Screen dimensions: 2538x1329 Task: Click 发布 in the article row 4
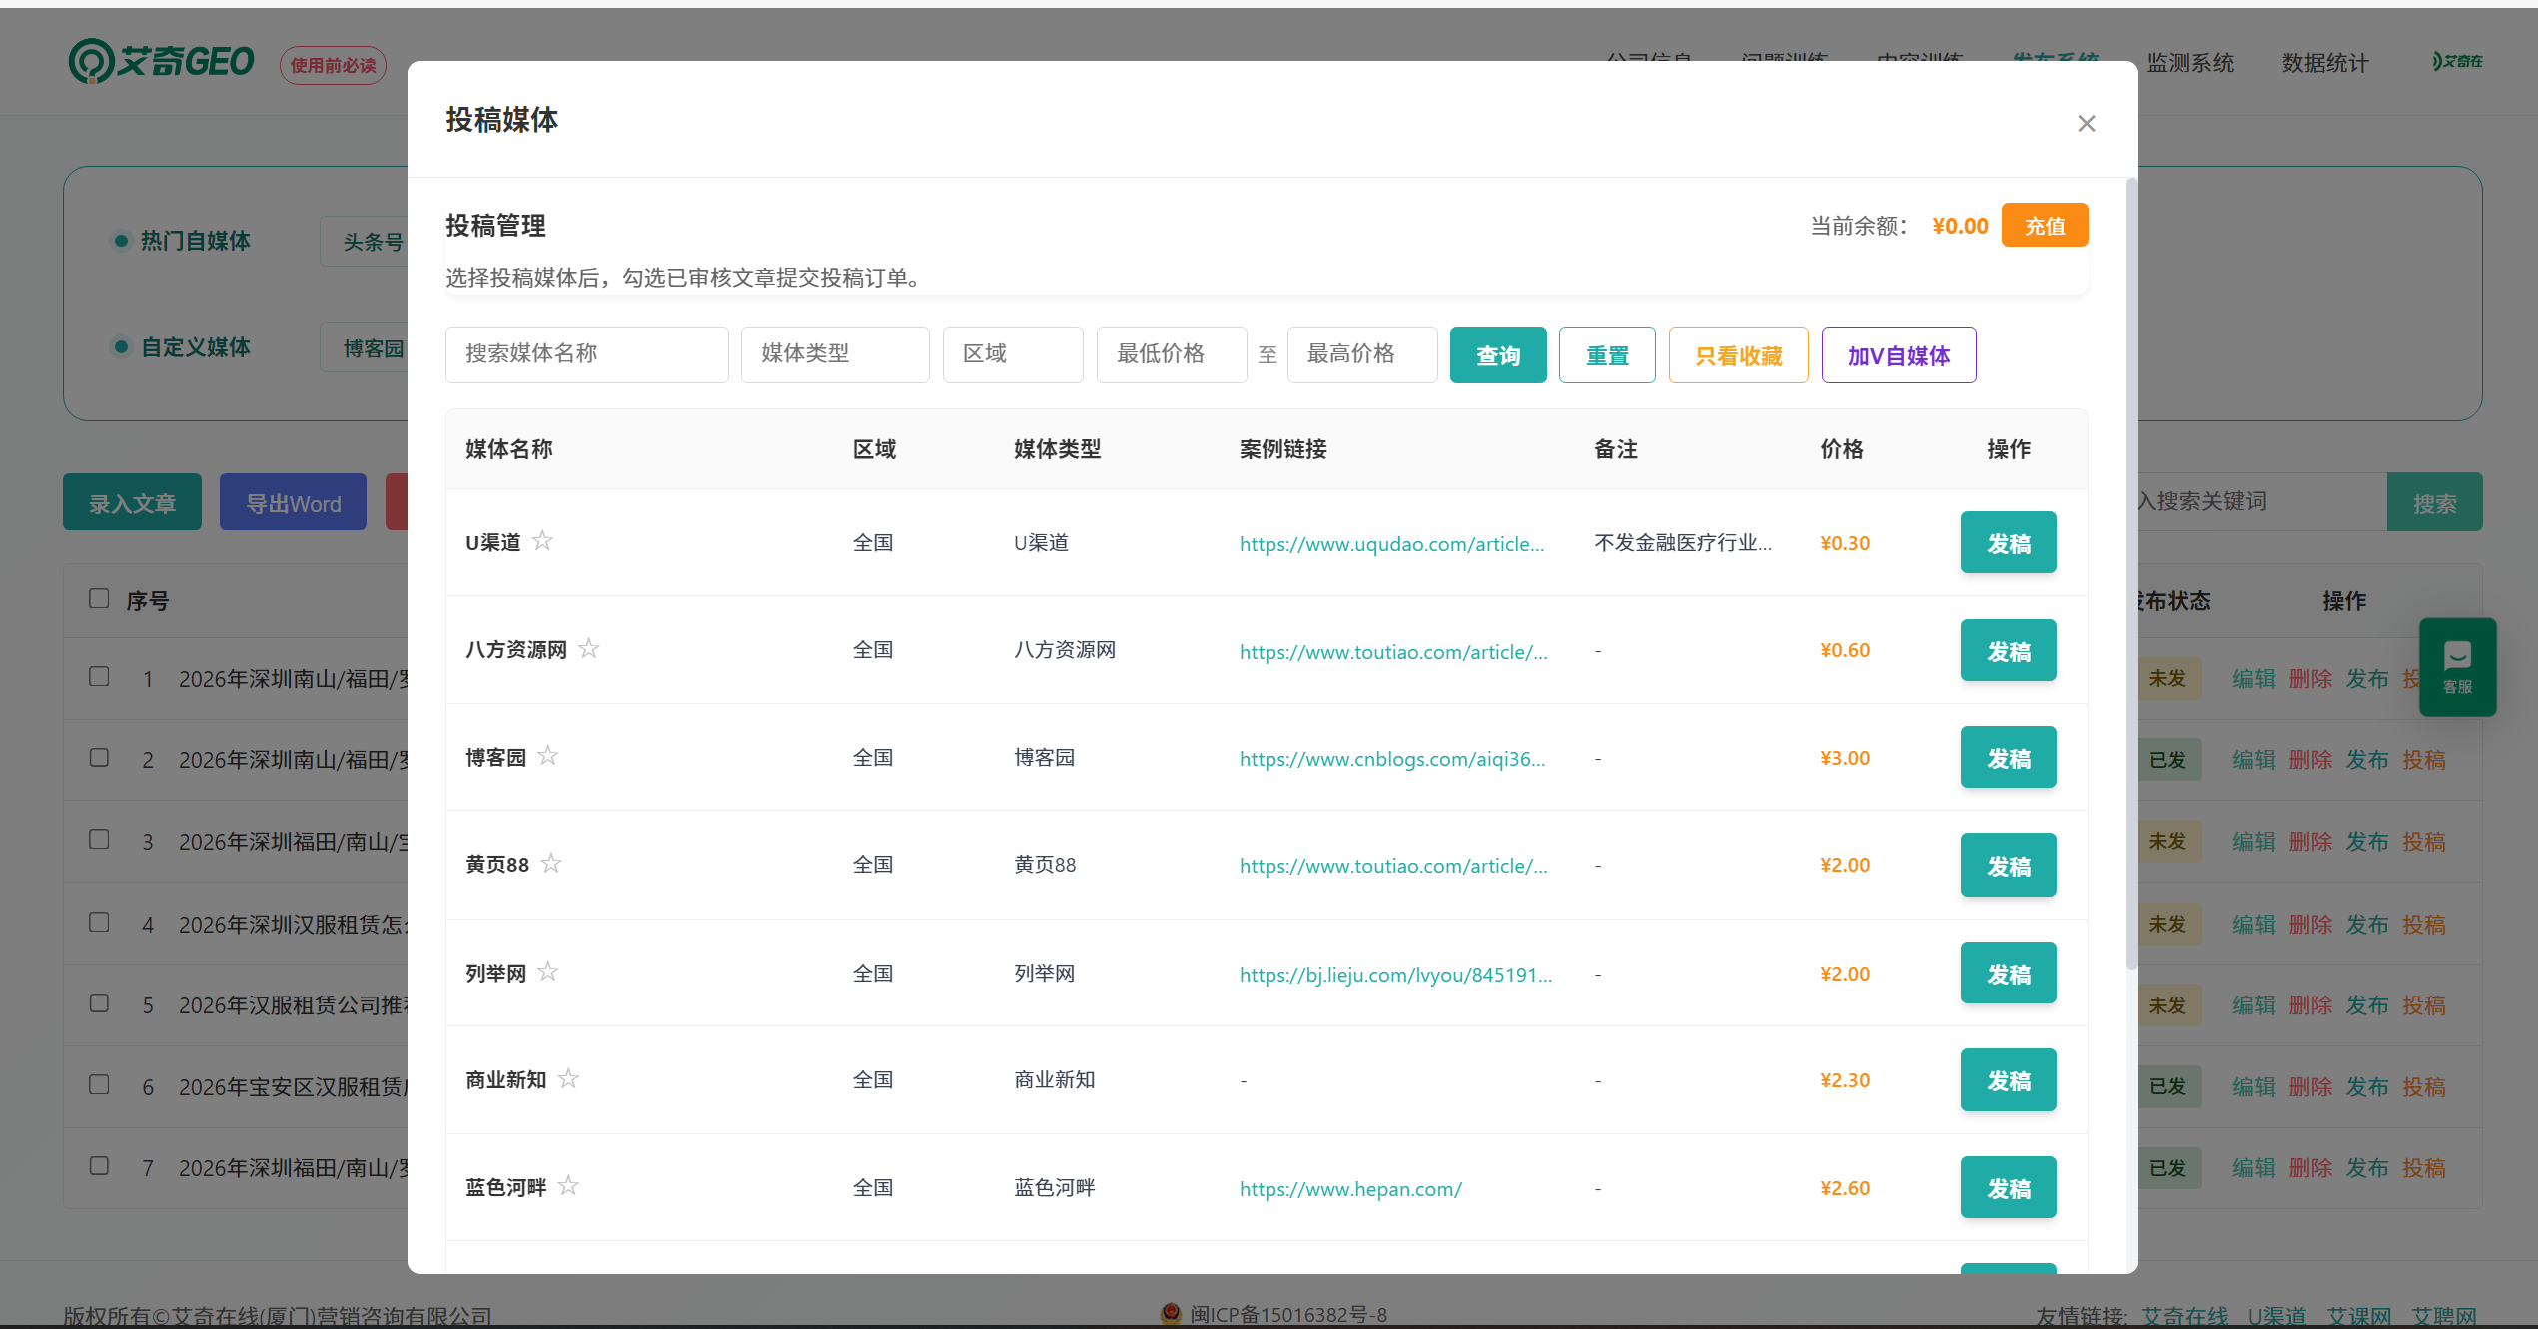pyautogui.click(x=2367, y=925)
